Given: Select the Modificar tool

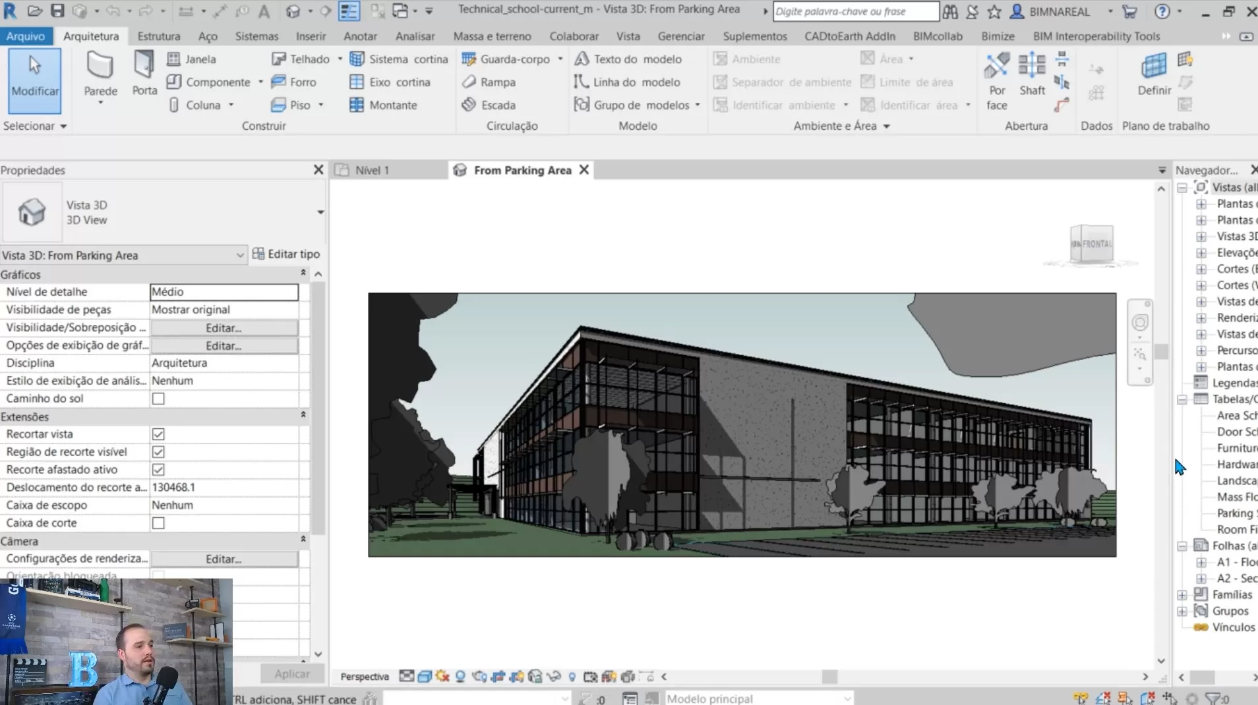Looking at the screenshot, I should point(35,80).
